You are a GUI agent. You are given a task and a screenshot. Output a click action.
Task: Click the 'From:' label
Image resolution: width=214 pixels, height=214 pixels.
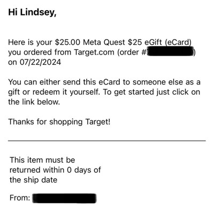(20, 198)
